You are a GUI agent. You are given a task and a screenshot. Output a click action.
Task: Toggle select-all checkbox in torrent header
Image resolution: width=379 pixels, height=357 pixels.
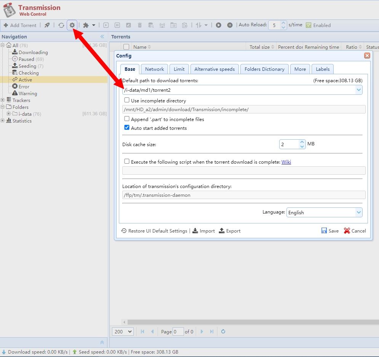(x=126, y=47)
